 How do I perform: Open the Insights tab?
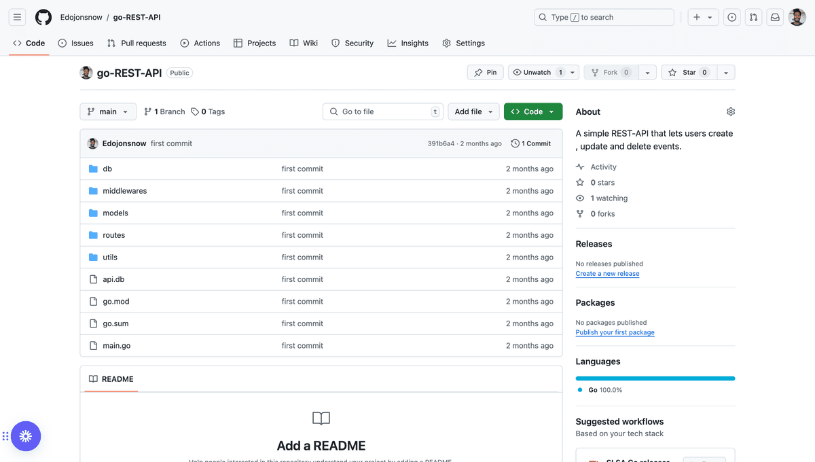point(407,43)
